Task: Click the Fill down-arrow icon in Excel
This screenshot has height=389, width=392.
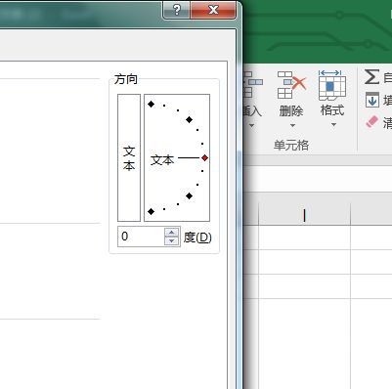Action: [x=372, y=100]
